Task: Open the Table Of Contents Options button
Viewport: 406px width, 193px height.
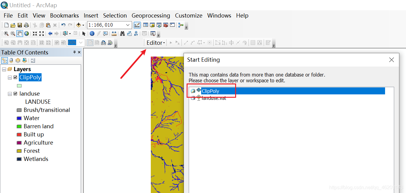Action: point(33,61)
